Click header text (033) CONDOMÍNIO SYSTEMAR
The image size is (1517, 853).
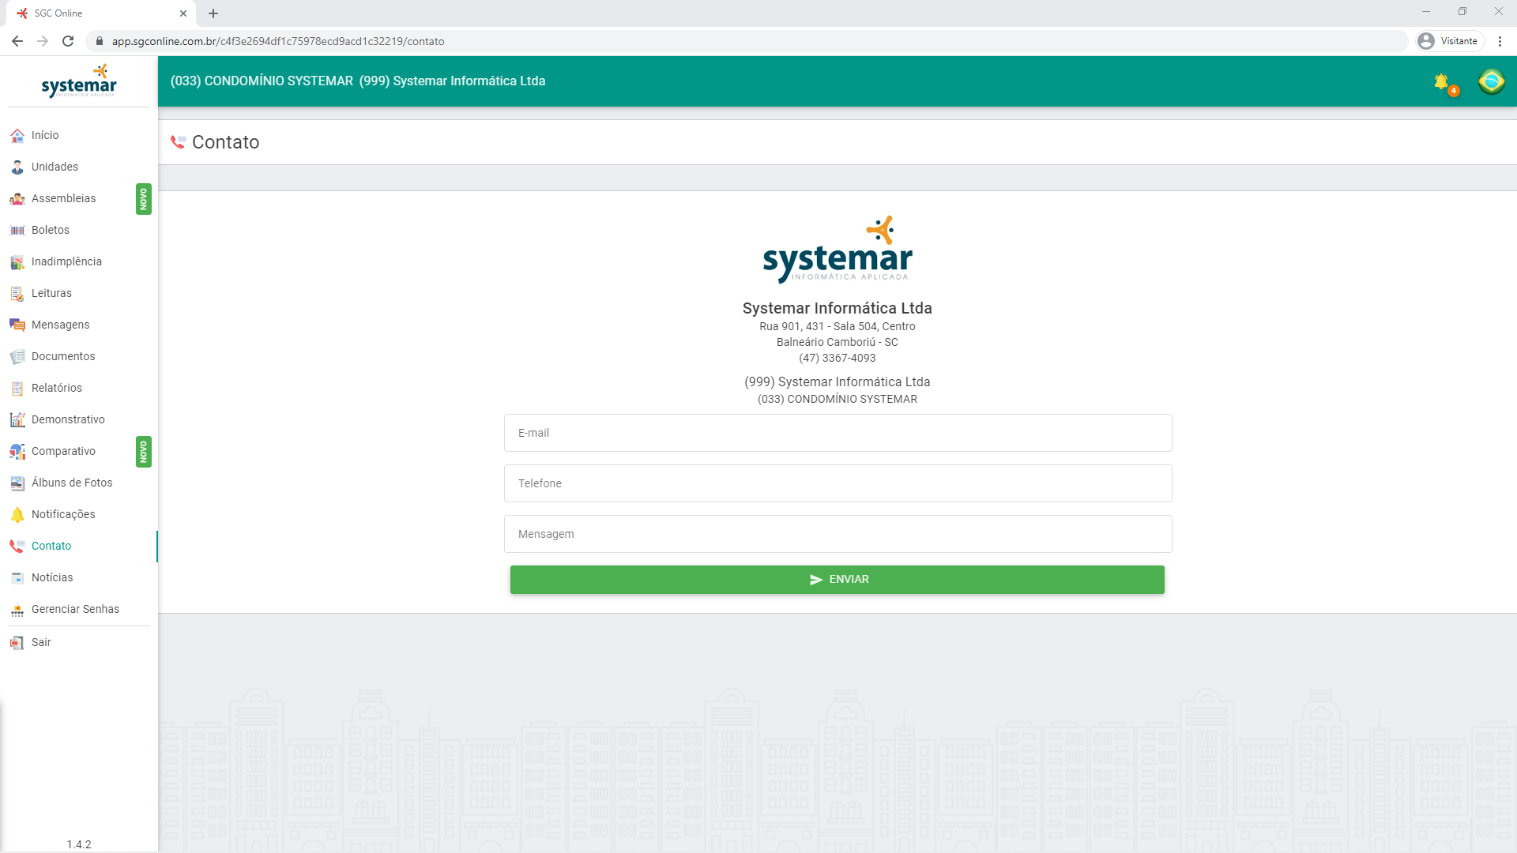(262, 81)
